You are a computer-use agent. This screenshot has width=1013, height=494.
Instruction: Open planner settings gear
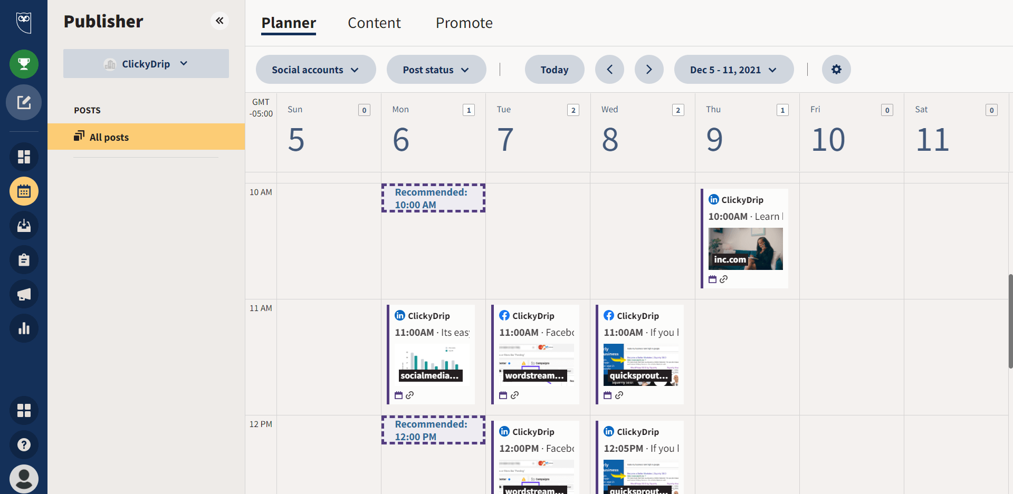pos(836,69)
